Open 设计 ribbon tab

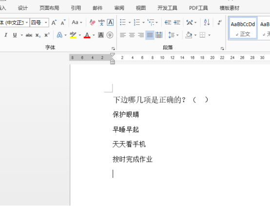[23, 8]
